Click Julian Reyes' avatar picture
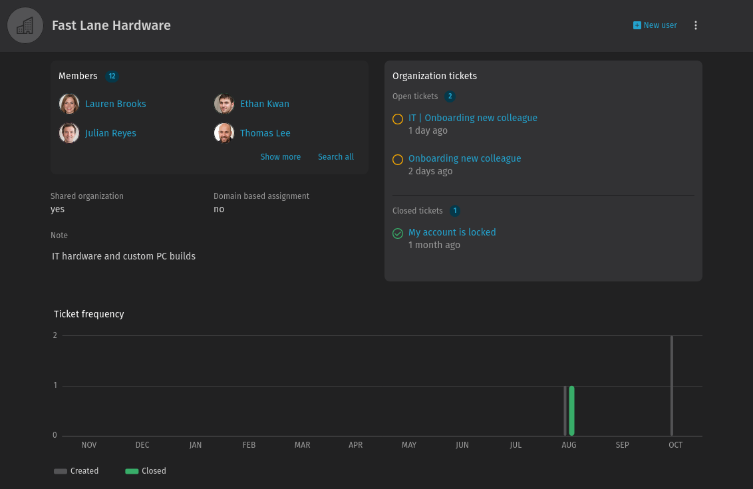Screen dimensions: 753x489 69,133
